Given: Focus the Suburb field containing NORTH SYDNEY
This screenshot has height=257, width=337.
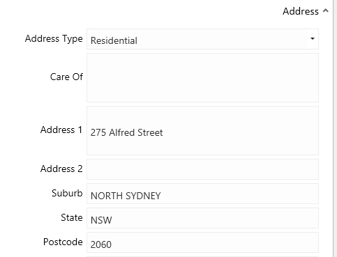Looking at the screenshot, I should [x=202, y=194].
